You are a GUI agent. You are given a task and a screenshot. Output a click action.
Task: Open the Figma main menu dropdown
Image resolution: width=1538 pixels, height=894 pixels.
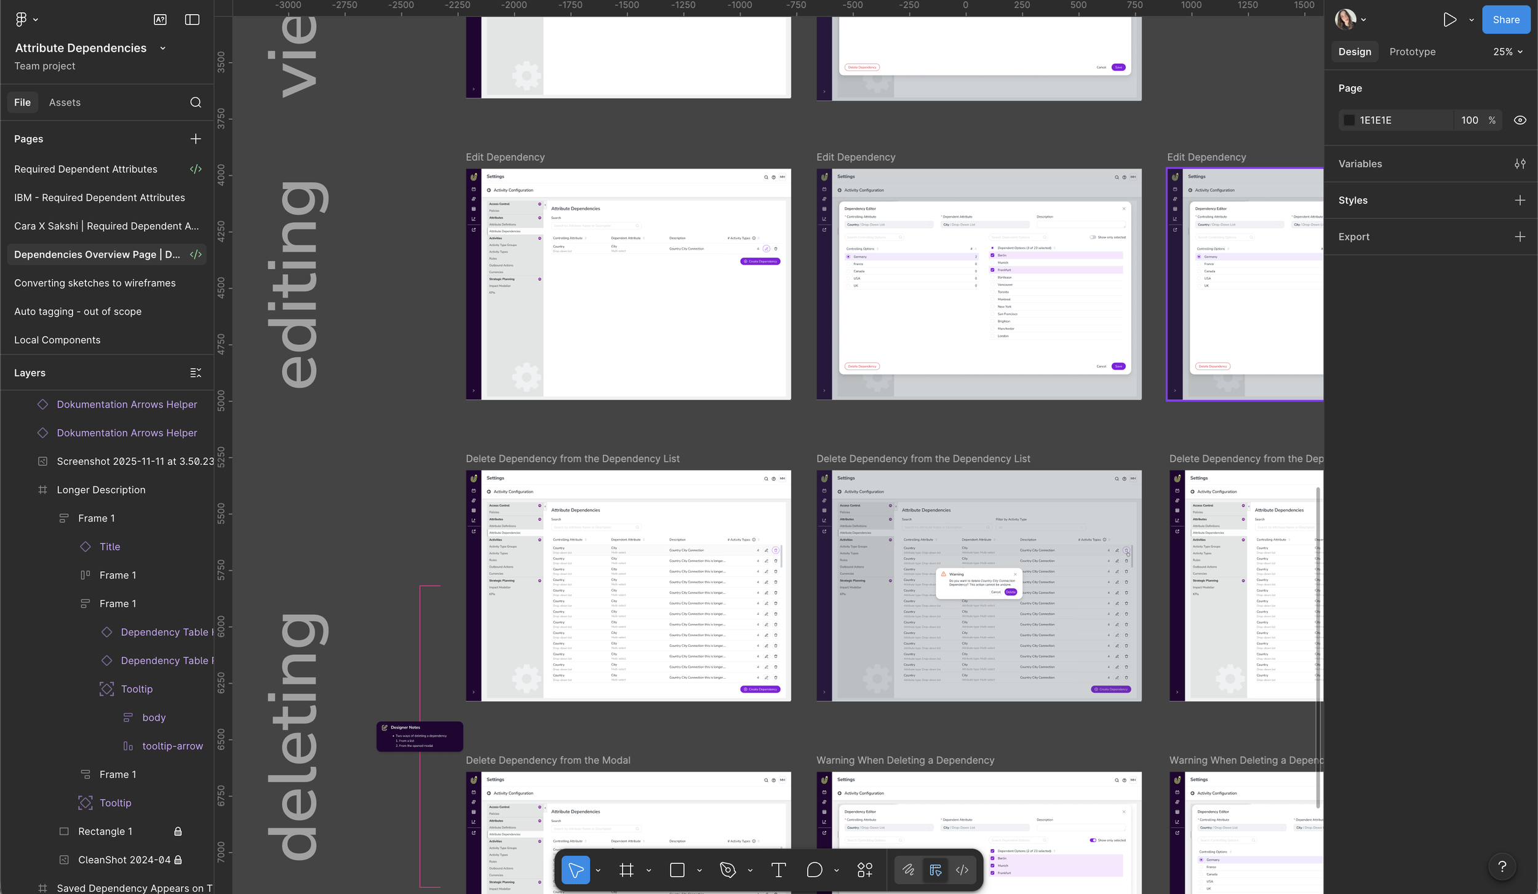26,20
